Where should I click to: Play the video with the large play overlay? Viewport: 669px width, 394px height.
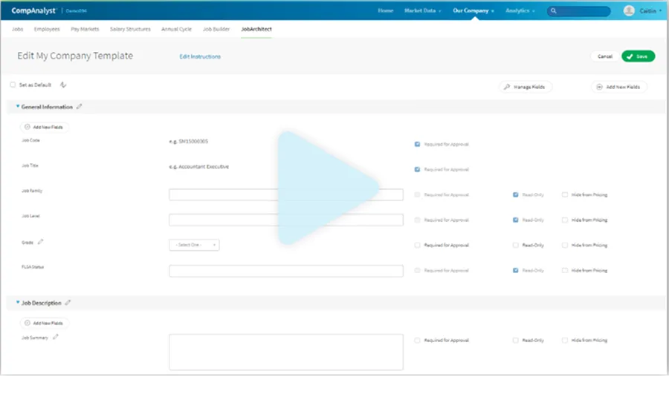pyautogui.click(x=328, y=188)
